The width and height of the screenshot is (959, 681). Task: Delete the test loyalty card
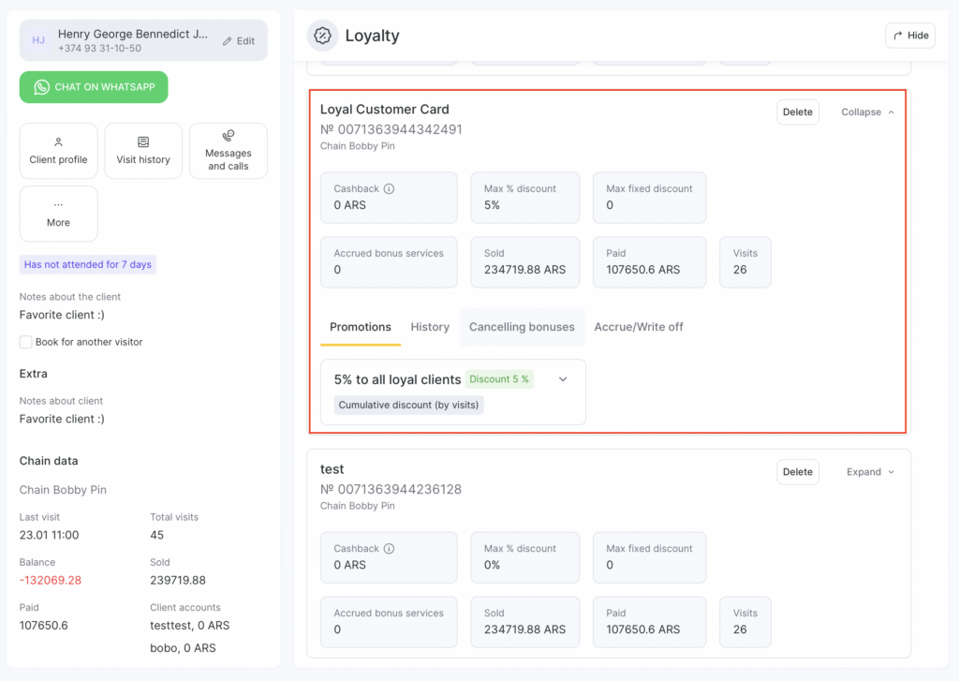[797, 472]
